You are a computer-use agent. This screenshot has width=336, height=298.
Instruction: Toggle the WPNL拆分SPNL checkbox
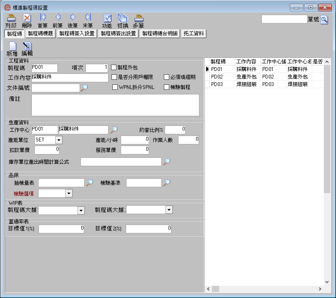point(115,87)
